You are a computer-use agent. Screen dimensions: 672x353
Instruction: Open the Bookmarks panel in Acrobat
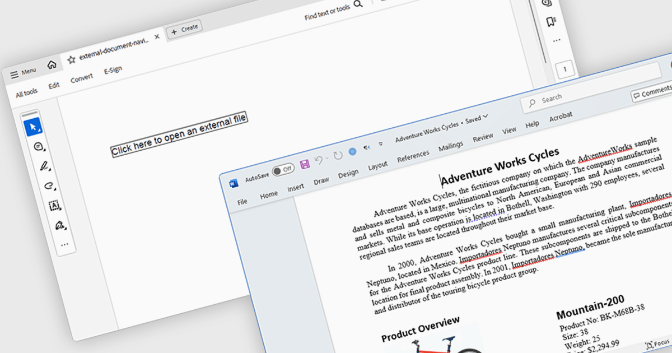point(551,22)
